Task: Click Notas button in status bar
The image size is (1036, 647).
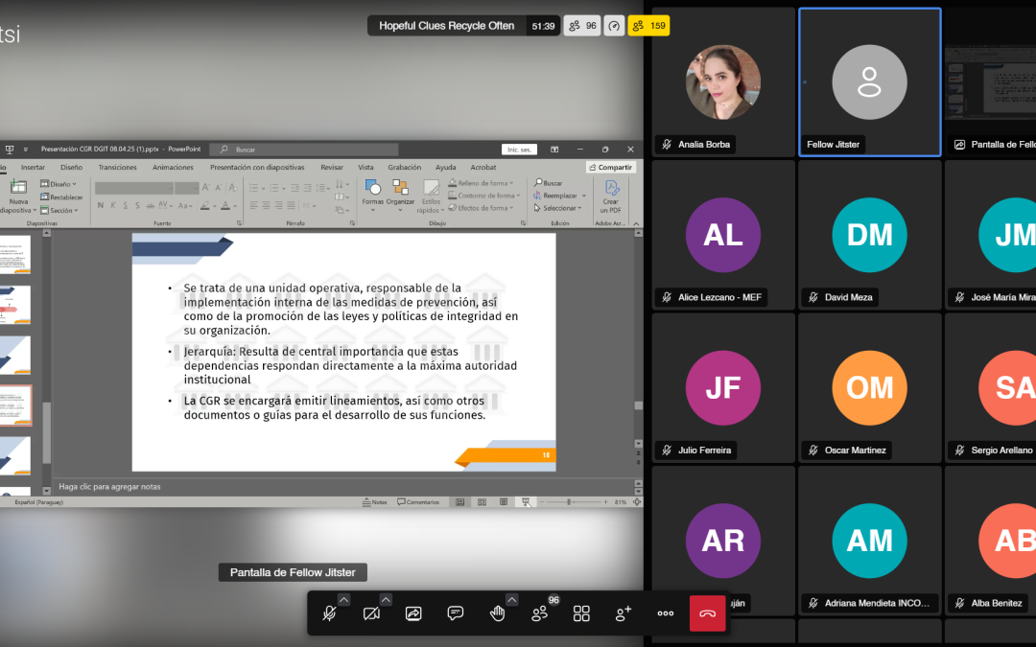Action: coord(375,502)
